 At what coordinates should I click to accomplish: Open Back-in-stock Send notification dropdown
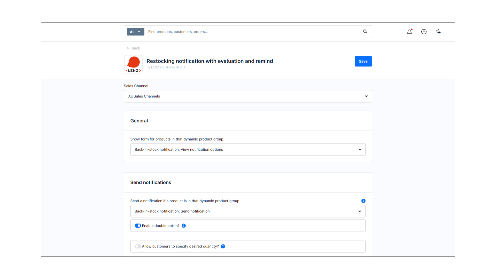(248, 211)
